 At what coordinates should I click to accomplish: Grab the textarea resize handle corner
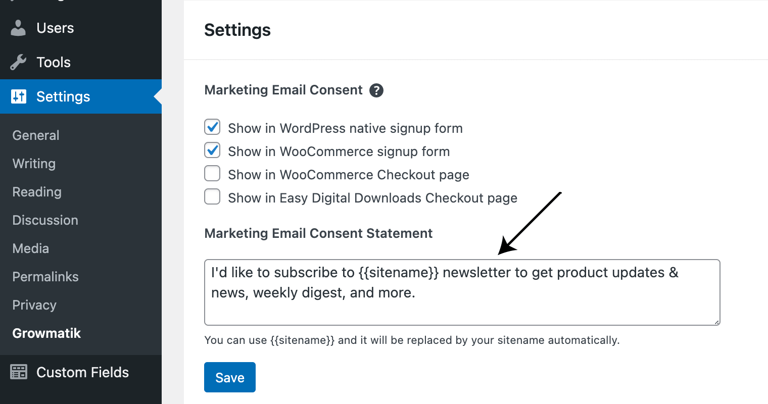[716, 322]
